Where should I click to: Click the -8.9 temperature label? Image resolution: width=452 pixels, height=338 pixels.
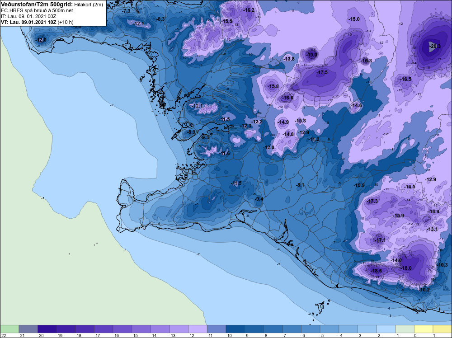[x=191, y=132]
